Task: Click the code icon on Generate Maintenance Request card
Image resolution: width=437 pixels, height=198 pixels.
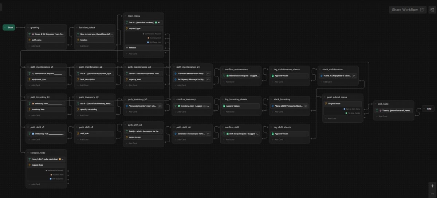Action: [x=208, y=73]
